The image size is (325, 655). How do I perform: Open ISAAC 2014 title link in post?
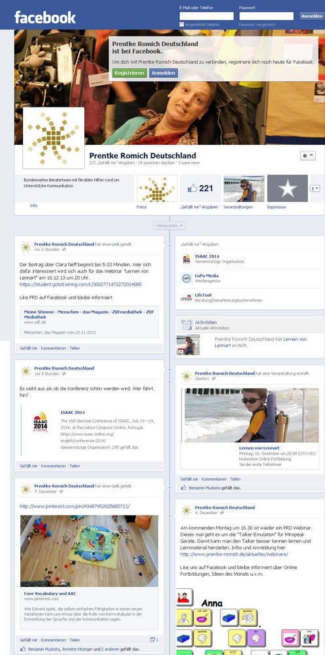[x=73, y=412]
